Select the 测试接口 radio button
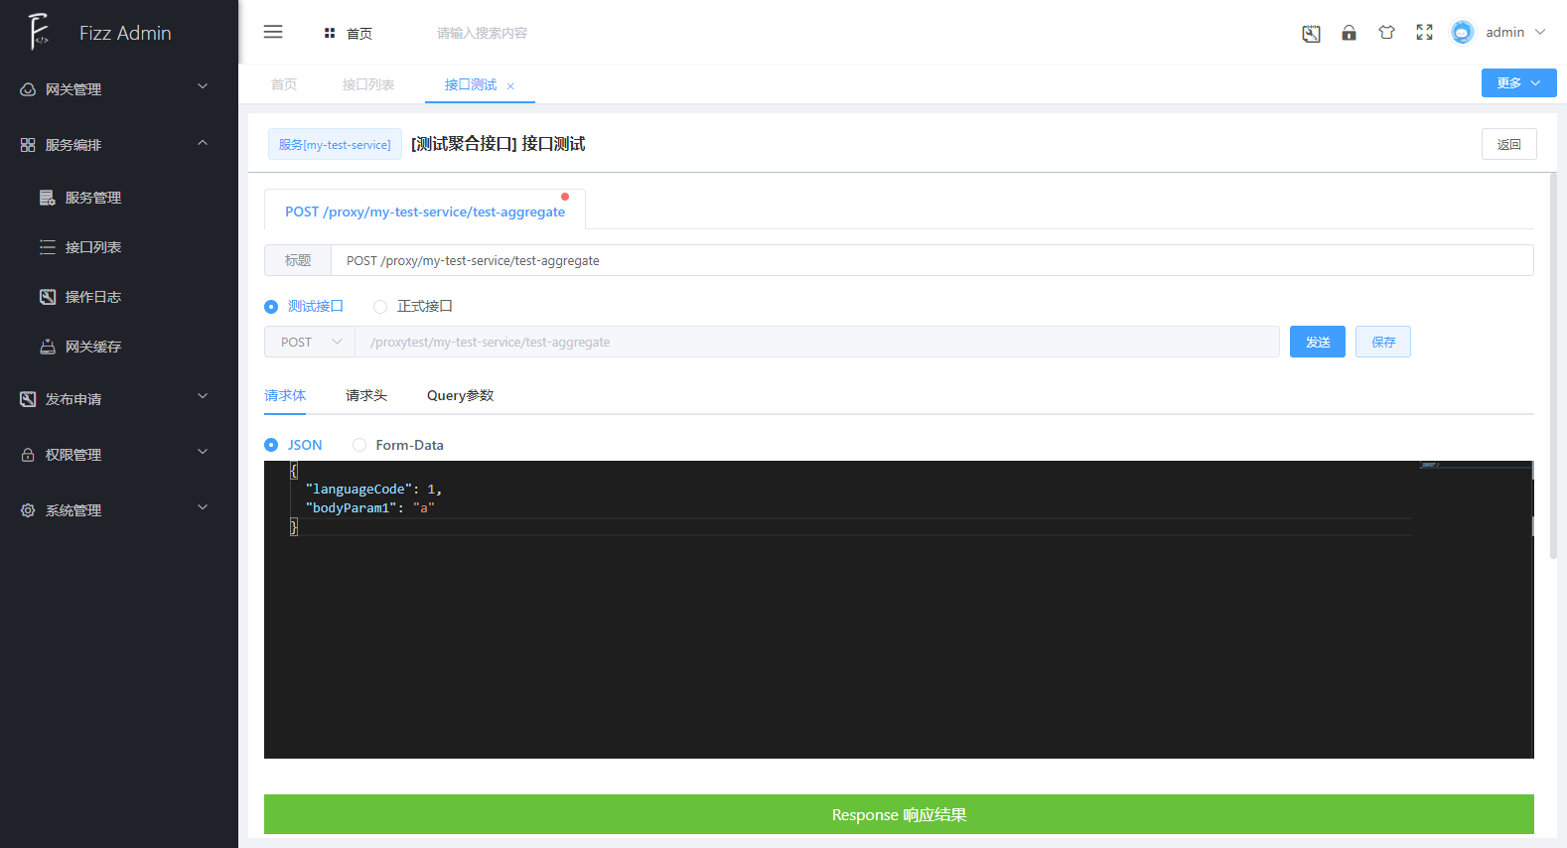The height and width of the screenshot is (848, 1567). point(271,307)
